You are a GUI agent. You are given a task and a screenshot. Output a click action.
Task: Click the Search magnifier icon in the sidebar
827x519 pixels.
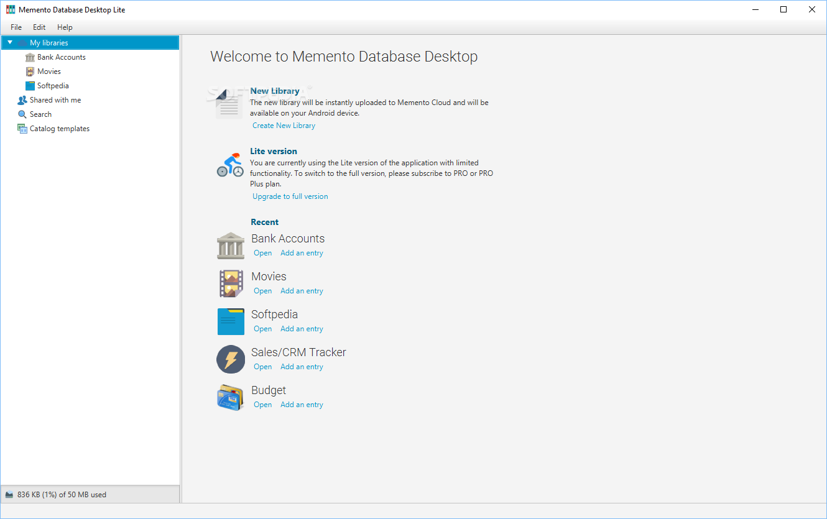22,114
